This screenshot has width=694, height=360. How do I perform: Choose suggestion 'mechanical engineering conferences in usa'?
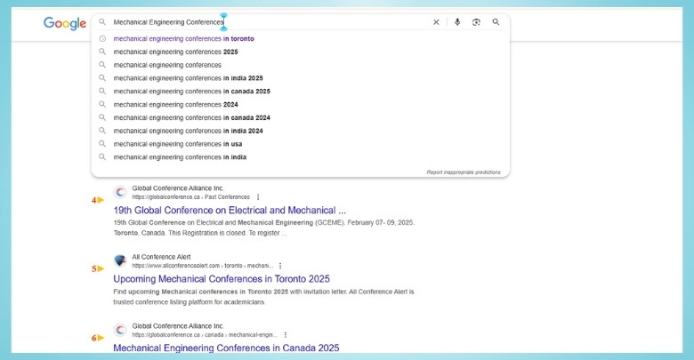pyautogui.click(x=177, y=144)
